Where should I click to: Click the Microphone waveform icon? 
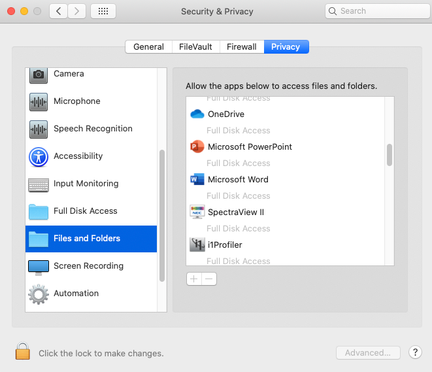click(x=39, y=102)
